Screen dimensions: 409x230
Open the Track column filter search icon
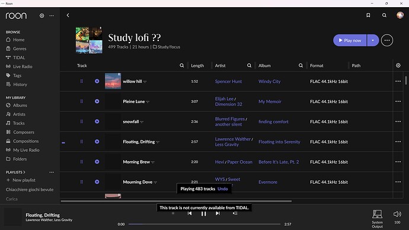[x=181, y=65]
